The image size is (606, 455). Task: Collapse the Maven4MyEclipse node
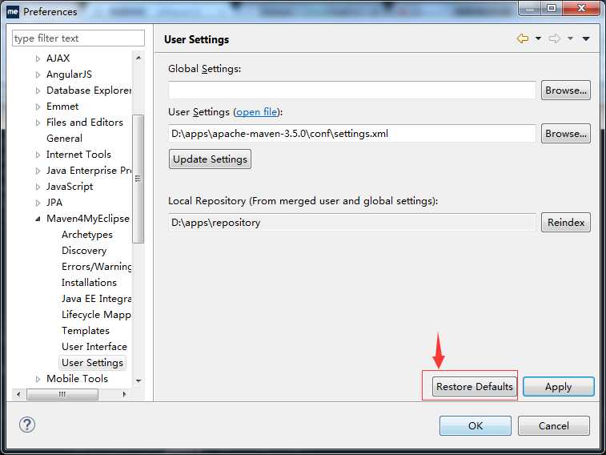pyautogui.click(x=38, y=219)
